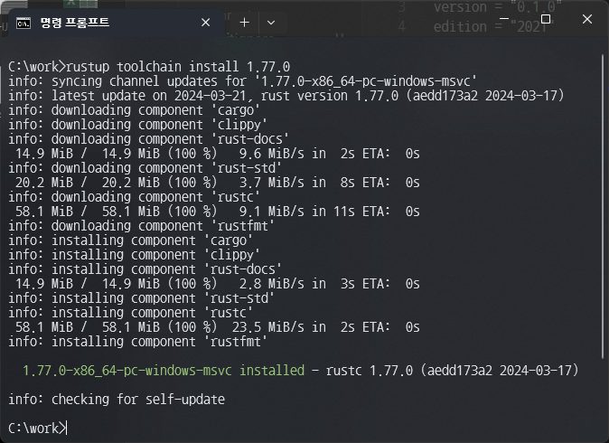Click the green 'installed' toolchain line
The height and width of the screenshot is (443, 609).
click(300, 371)
